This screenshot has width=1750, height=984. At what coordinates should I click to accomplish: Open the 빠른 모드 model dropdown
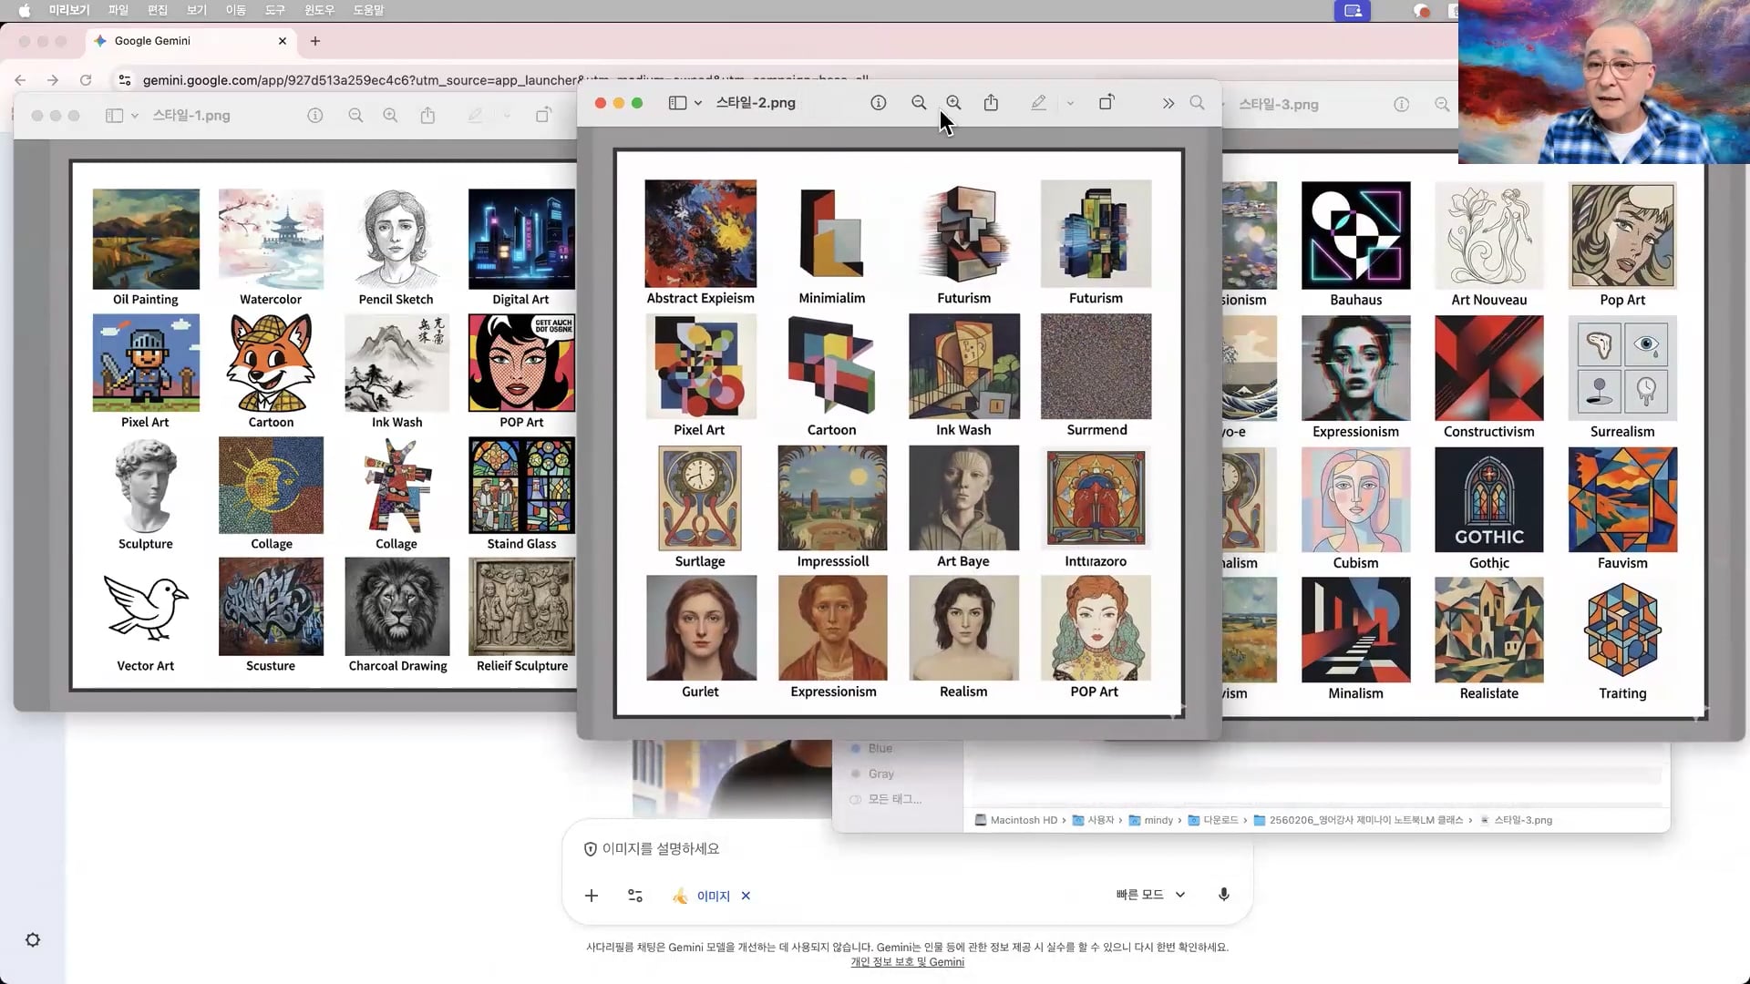[1150, 895]
